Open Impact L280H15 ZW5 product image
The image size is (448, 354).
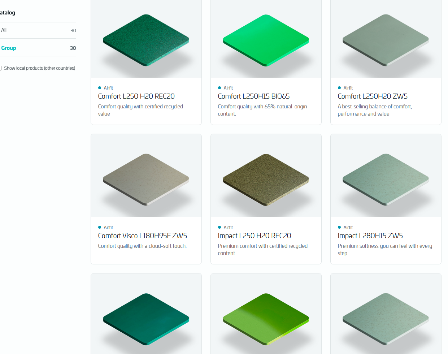386,176
